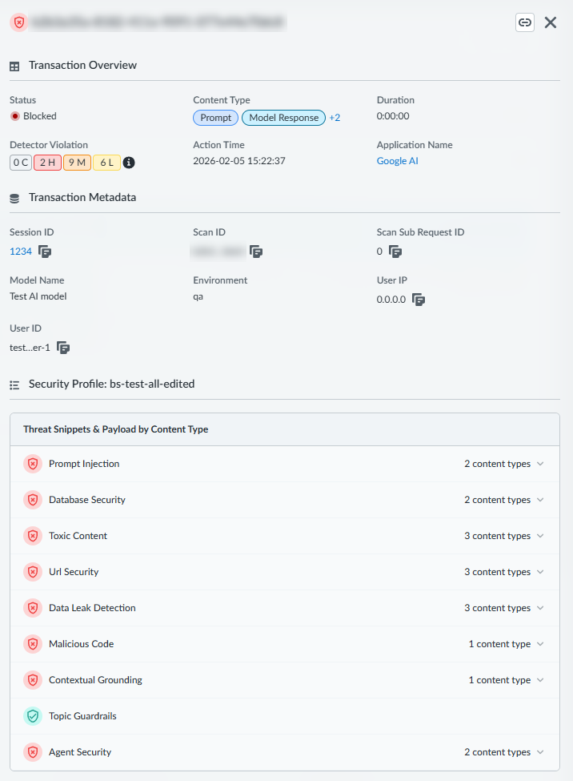573x781 pixels.
Task: Select the Model Response content type tag
Action: [283, 118]
